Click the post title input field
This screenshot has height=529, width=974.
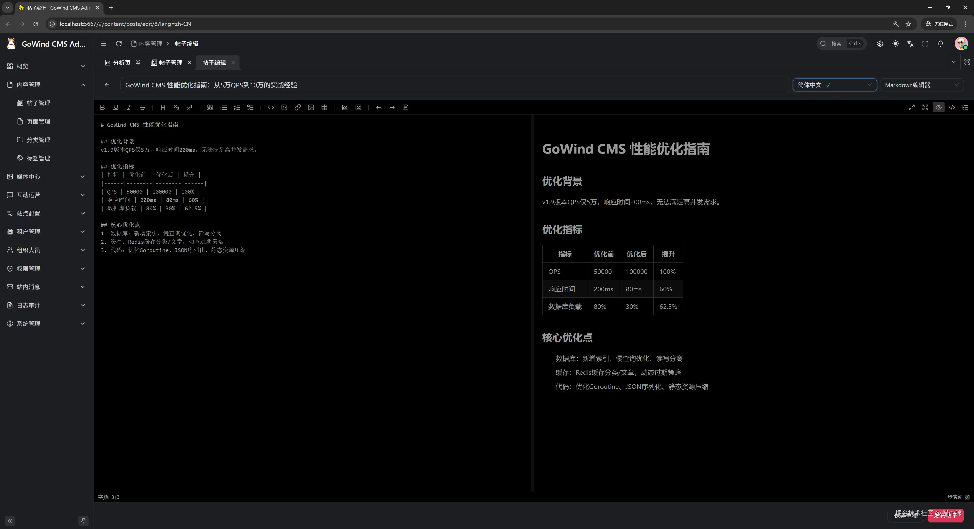[x=454, y=85]
